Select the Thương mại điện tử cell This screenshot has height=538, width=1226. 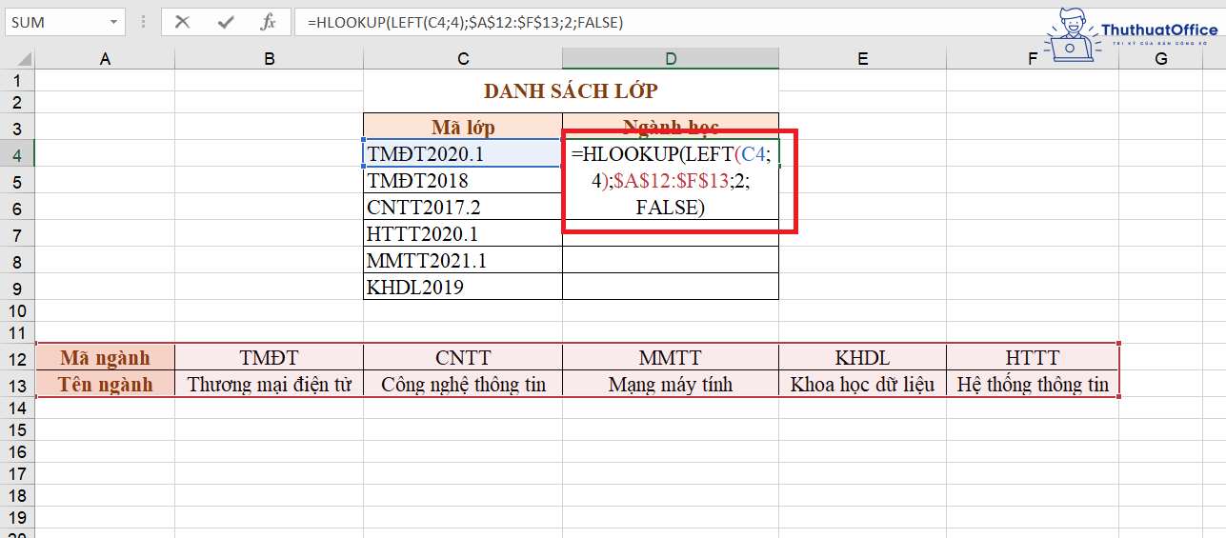[270, 384]
